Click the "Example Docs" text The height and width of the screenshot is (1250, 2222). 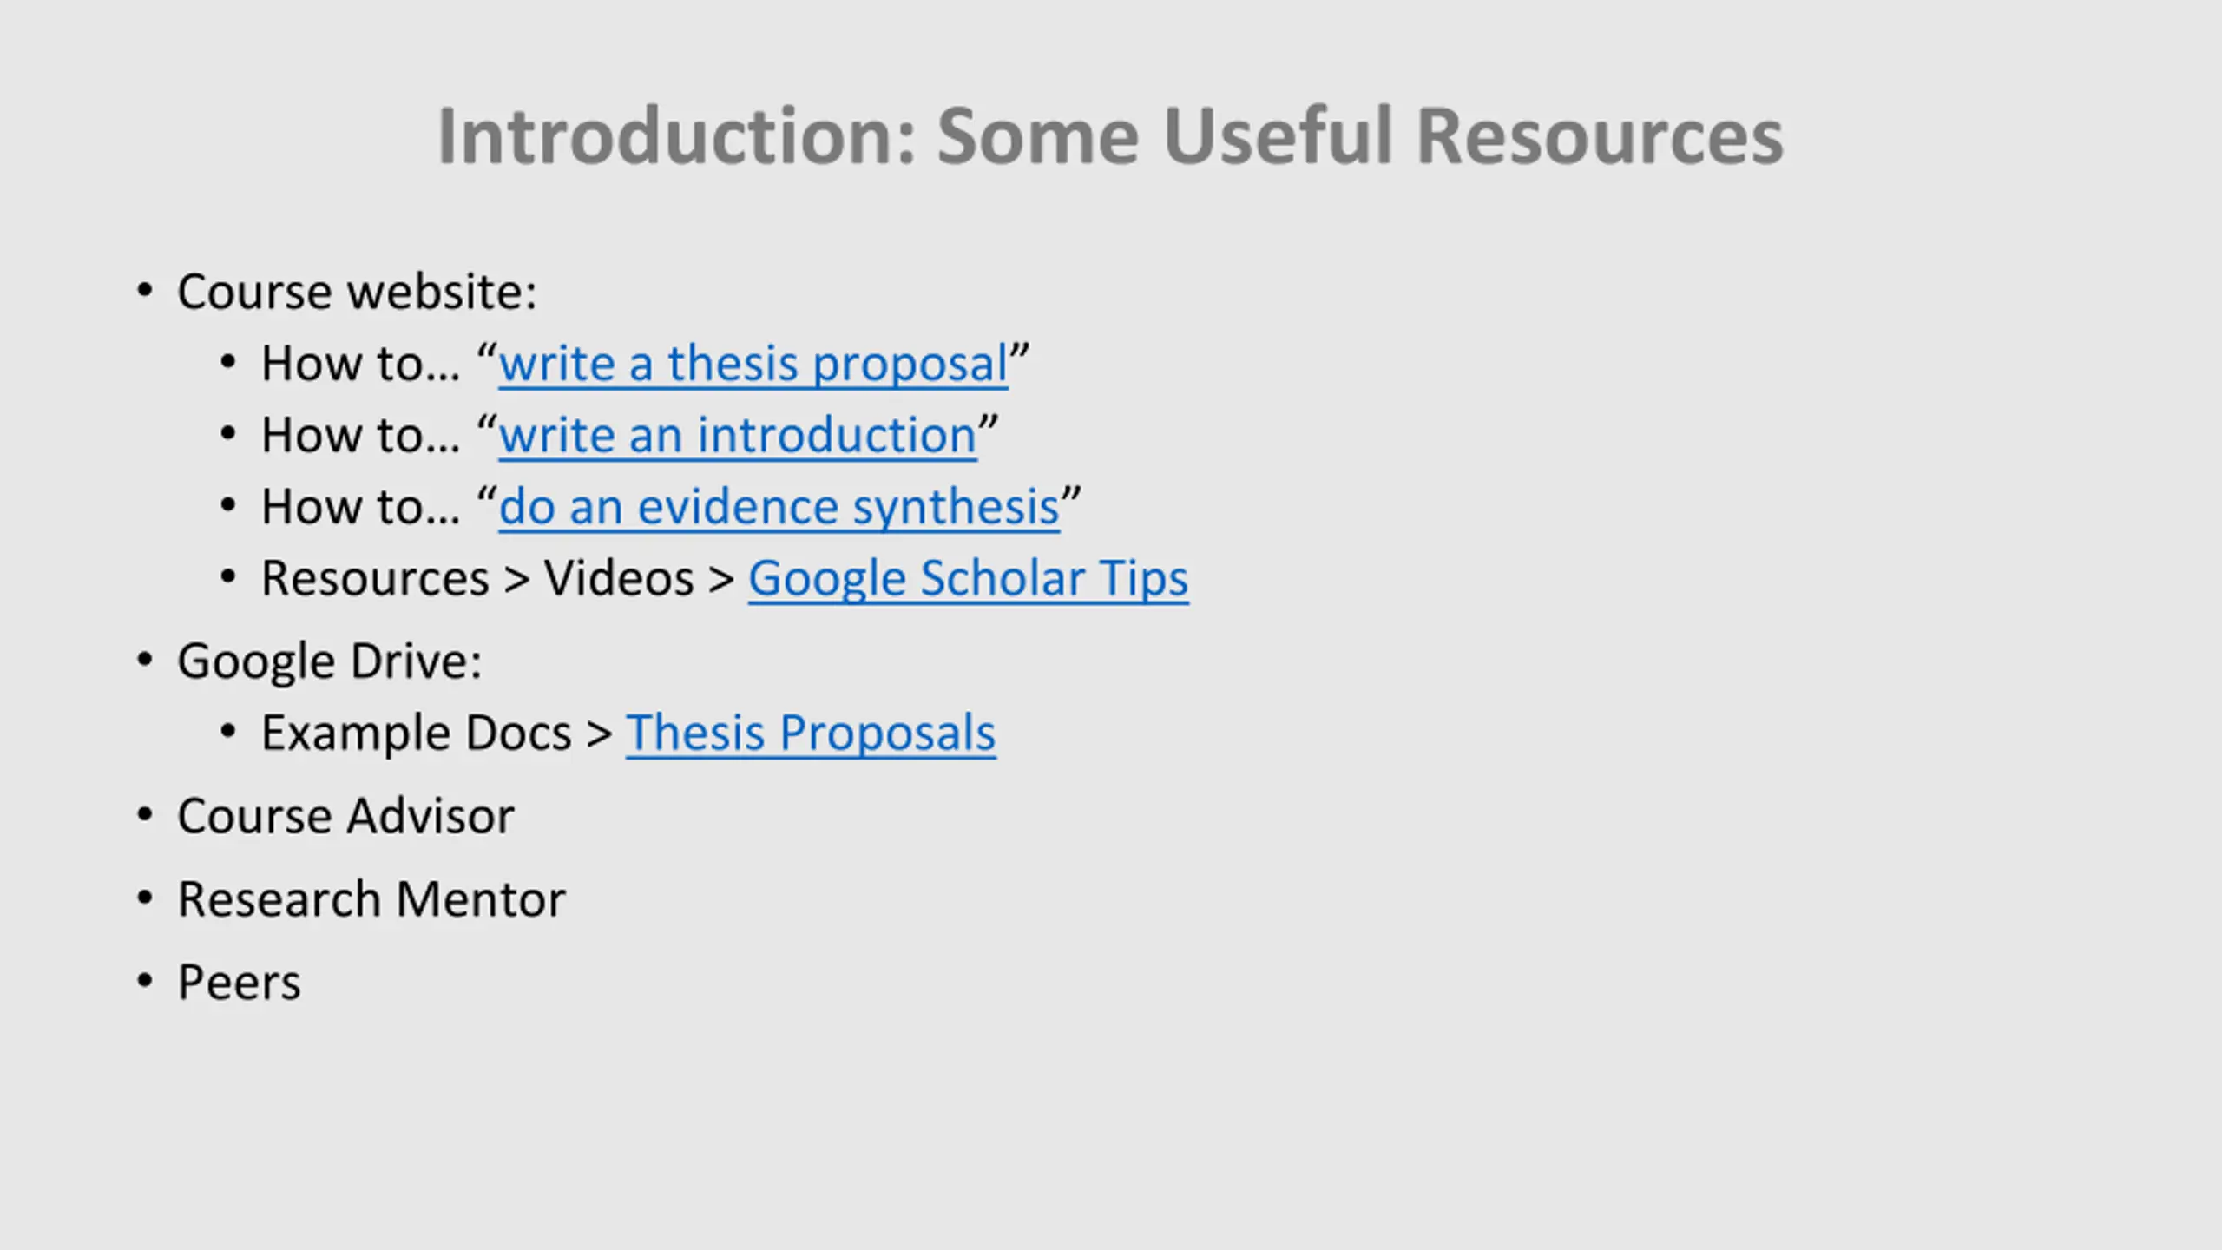click(x=416, y=733)
